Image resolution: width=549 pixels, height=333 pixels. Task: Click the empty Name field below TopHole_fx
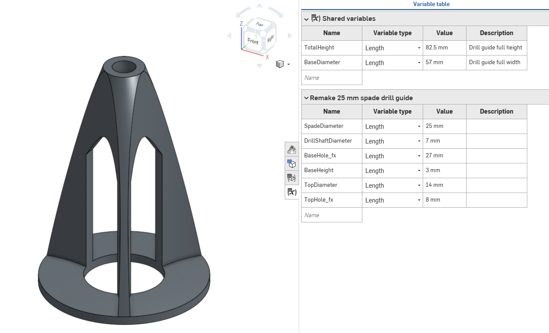[x=332, y=215]
